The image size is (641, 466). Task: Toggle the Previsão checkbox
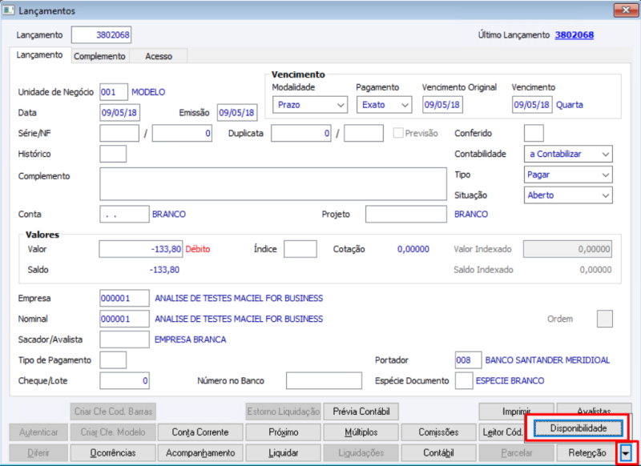398,133
